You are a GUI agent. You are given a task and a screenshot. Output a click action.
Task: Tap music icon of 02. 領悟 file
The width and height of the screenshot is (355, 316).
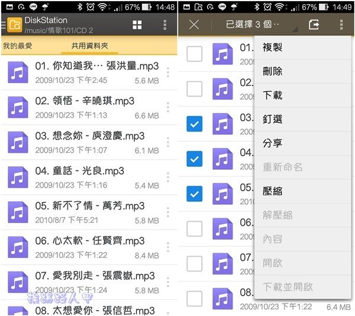point(18,107)
